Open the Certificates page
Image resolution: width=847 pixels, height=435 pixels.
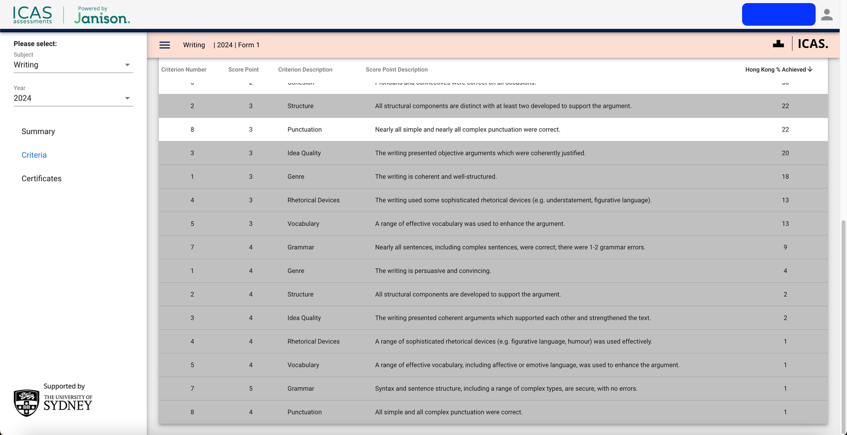click(41, 179)
